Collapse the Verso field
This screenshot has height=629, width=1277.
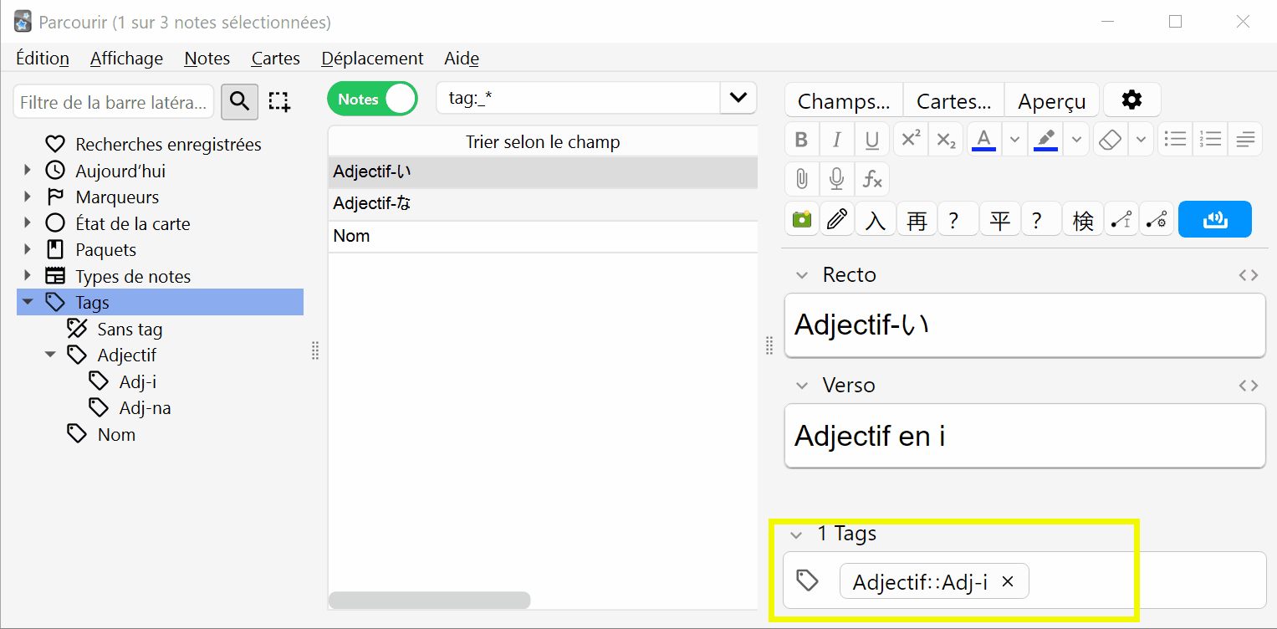coord(802,386)
